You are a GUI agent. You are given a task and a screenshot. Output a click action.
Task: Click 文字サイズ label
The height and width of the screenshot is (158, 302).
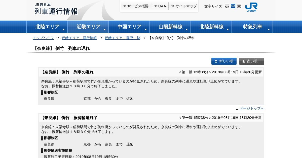pos(213,6)
